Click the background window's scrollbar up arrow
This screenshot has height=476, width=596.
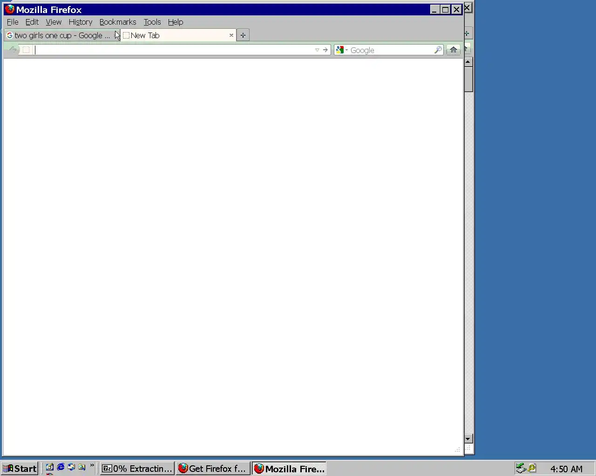point(468,62)
